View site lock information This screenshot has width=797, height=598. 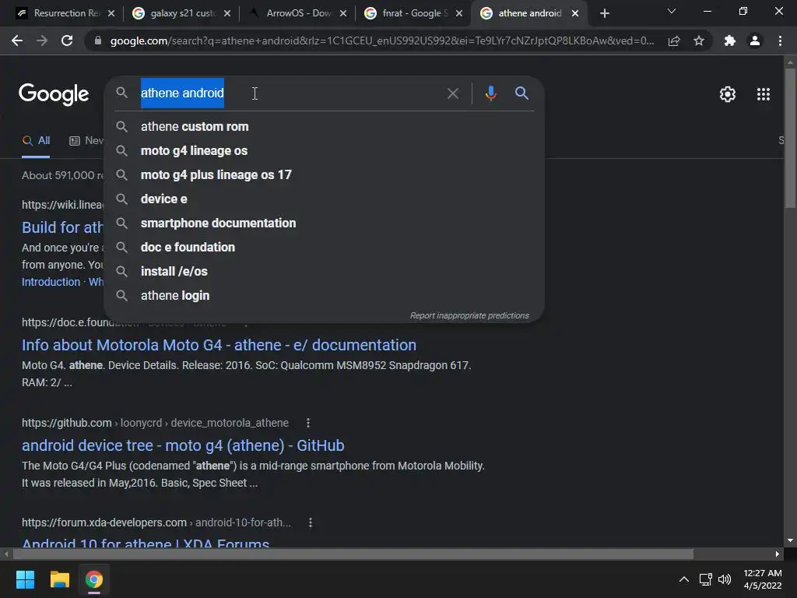click(98, 40)
